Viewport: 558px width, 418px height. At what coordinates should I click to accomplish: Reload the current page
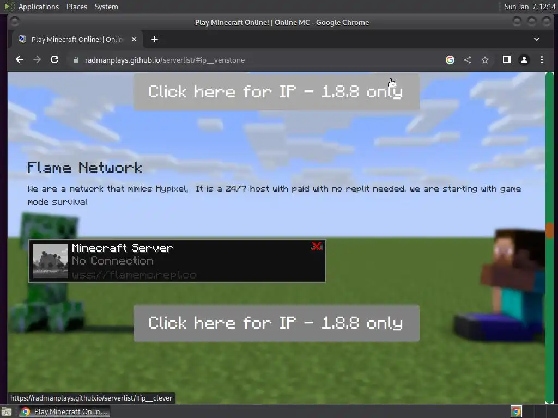[54, 60]
